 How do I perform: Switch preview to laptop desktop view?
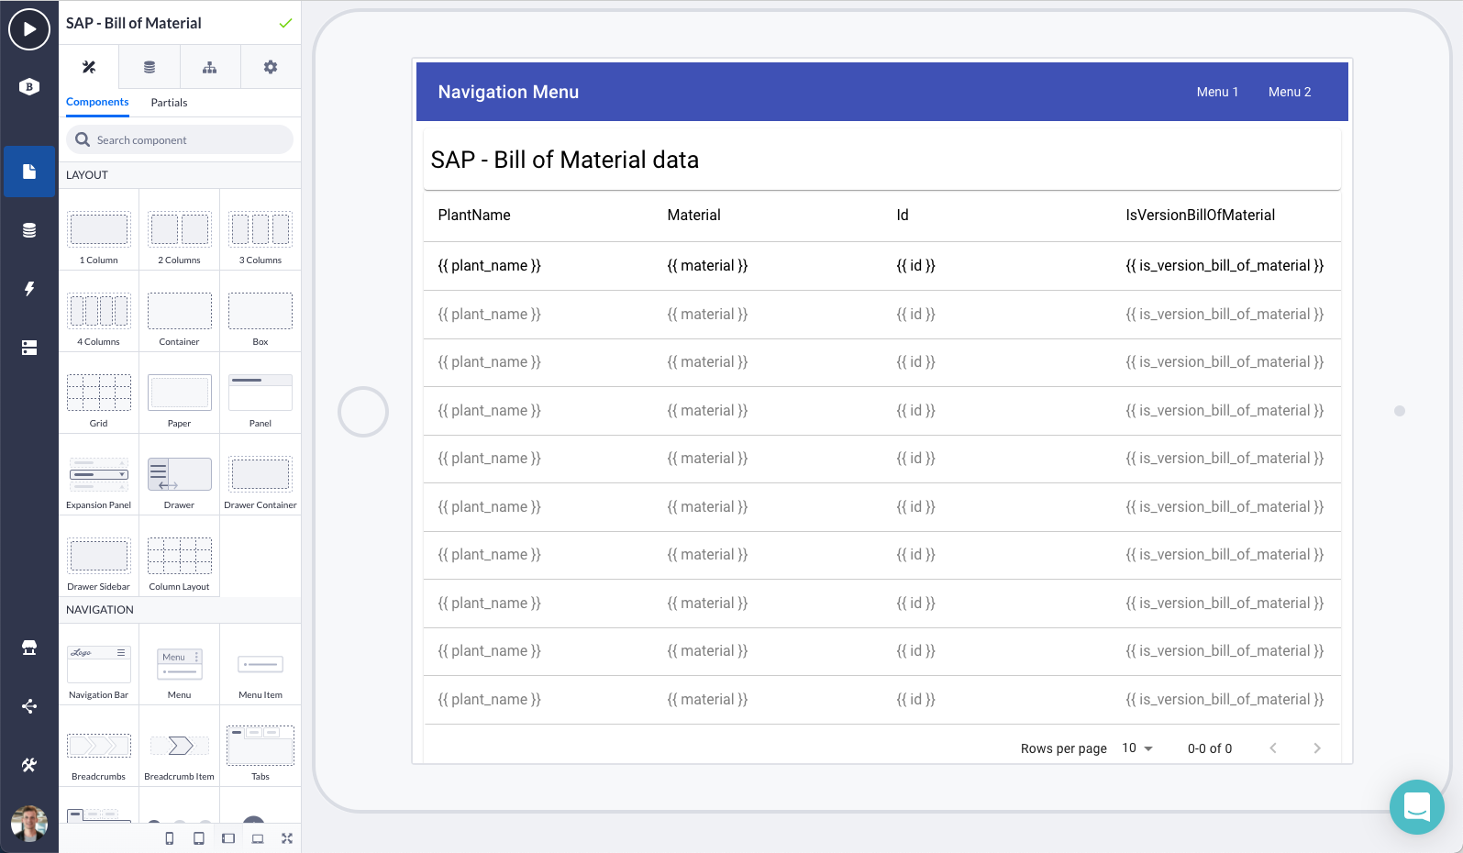(x=258, y=838)
